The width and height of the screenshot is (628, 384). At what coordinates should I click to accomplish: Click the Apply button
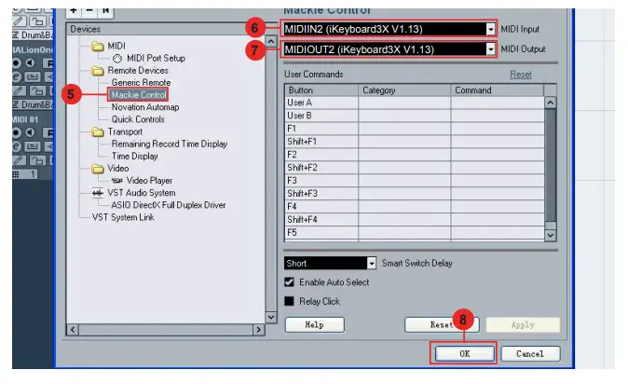click(x=523, y=324)
